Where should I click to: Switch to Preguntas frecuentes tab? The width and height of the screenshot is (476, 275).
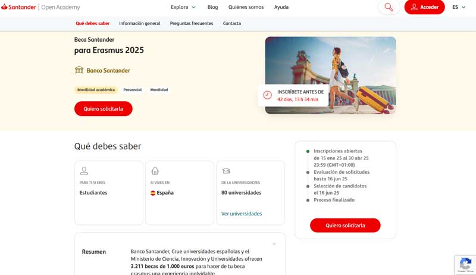pos(192,23)
